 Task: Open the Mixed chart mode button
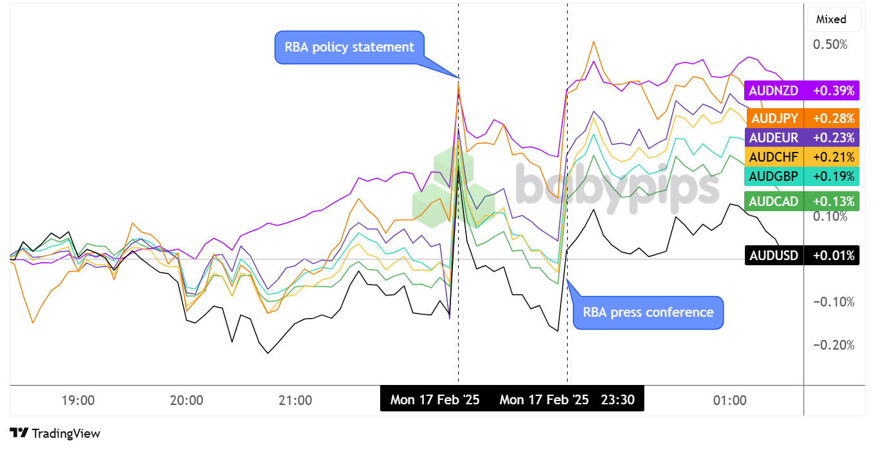(x=831, y=19)
